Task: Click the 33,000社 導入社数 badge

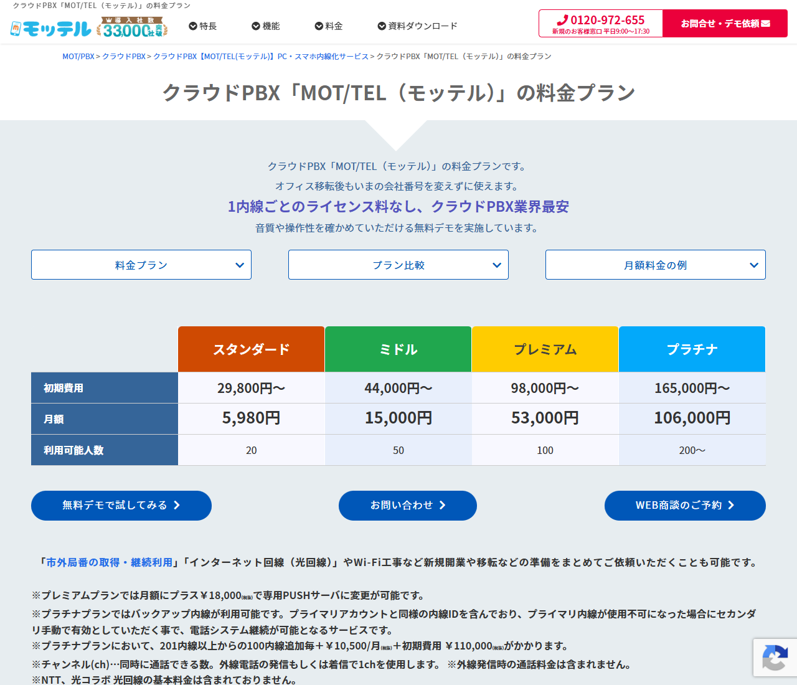Action: pos(133,27)
